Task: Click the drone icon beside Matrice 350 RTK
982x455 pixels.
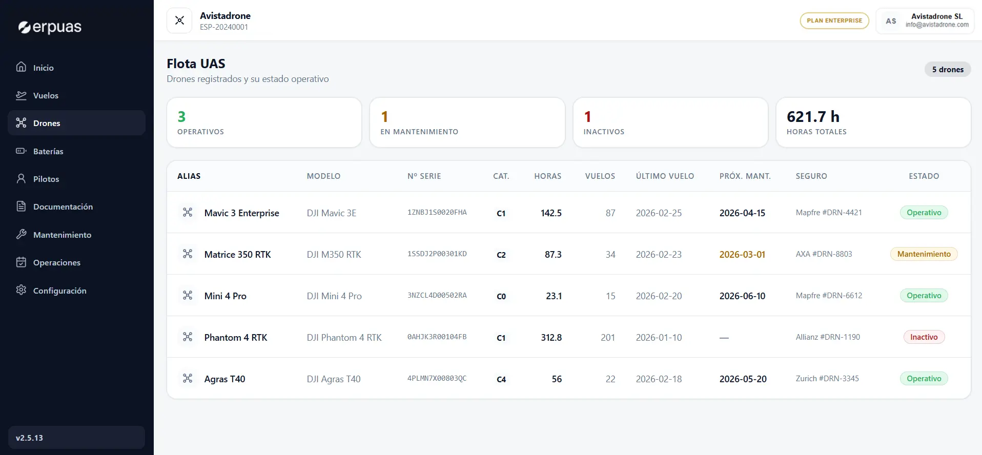Action: click(x=188, y=254)
